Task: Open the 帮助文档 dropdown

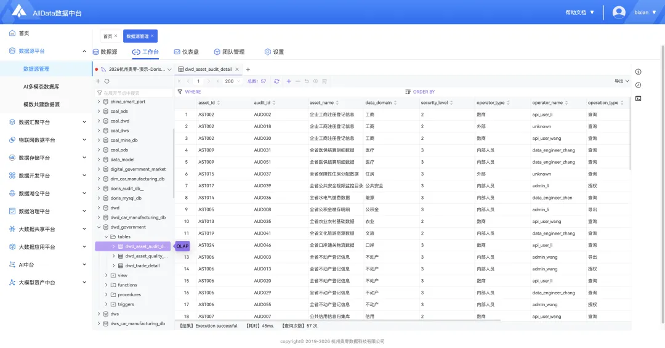Action: point(580,12)
